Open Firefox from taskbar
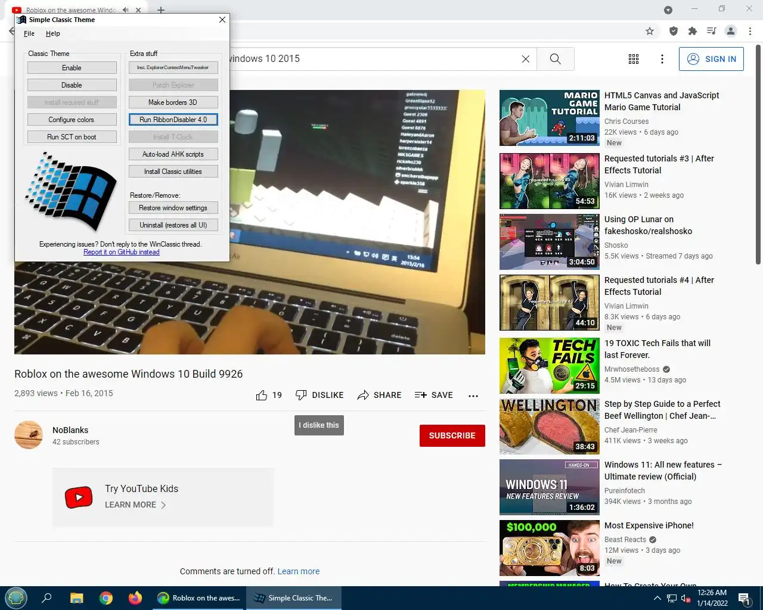Image resolution: width=763 pixels, height=610 pixels. pos(135,598)
